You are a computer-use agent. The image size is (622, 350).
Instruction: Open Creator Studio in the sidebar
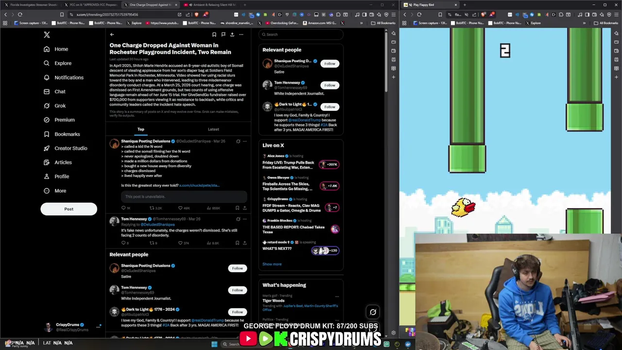[x=65, y=148]
